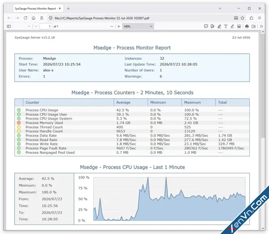Viewport: 269px width, 234px height.
Task: Click the Msedge - Process CPU Usage chart title
Action: point(132,167)
